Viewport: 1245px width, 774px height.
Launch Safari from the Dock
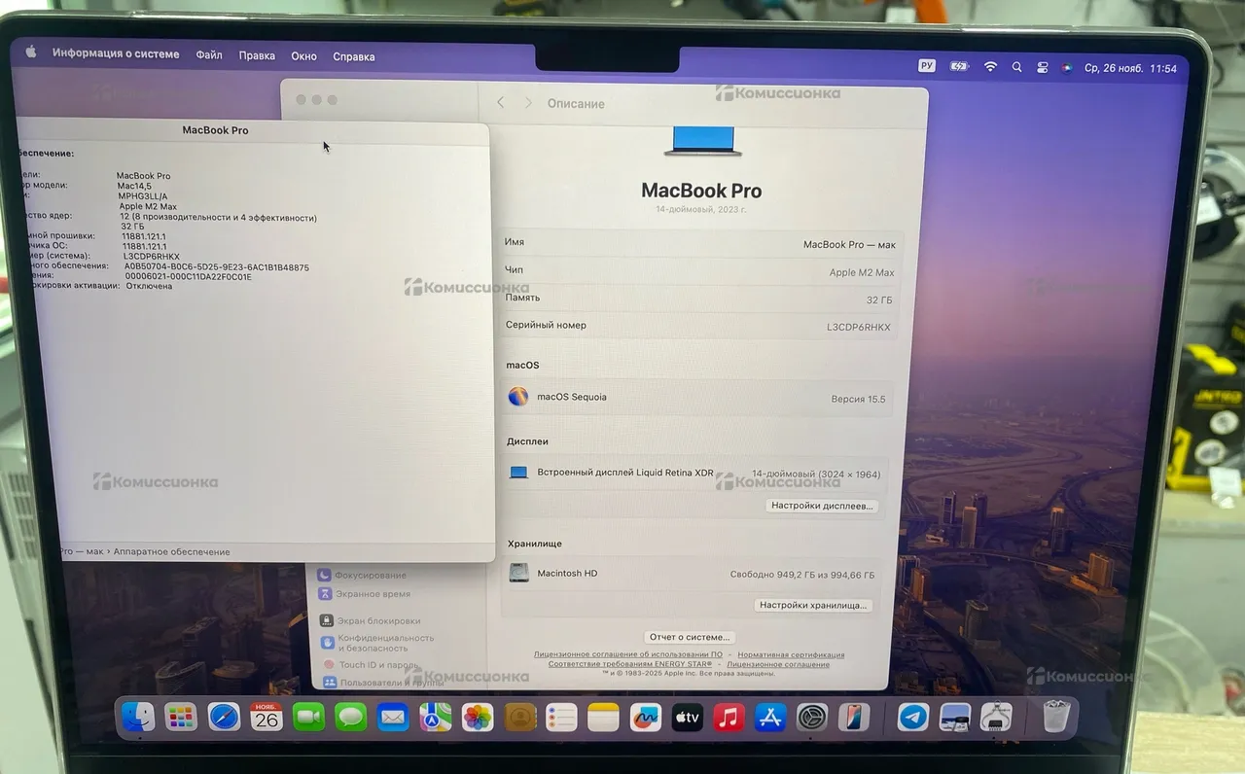[x=224, y=718]
